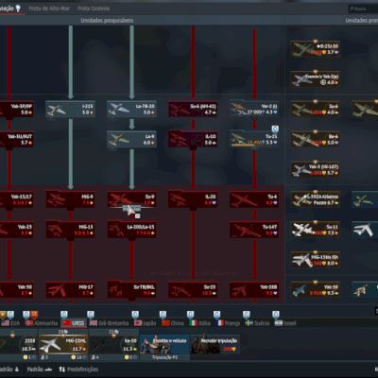Click Escolha o veículo empty slot

point(164,344)
